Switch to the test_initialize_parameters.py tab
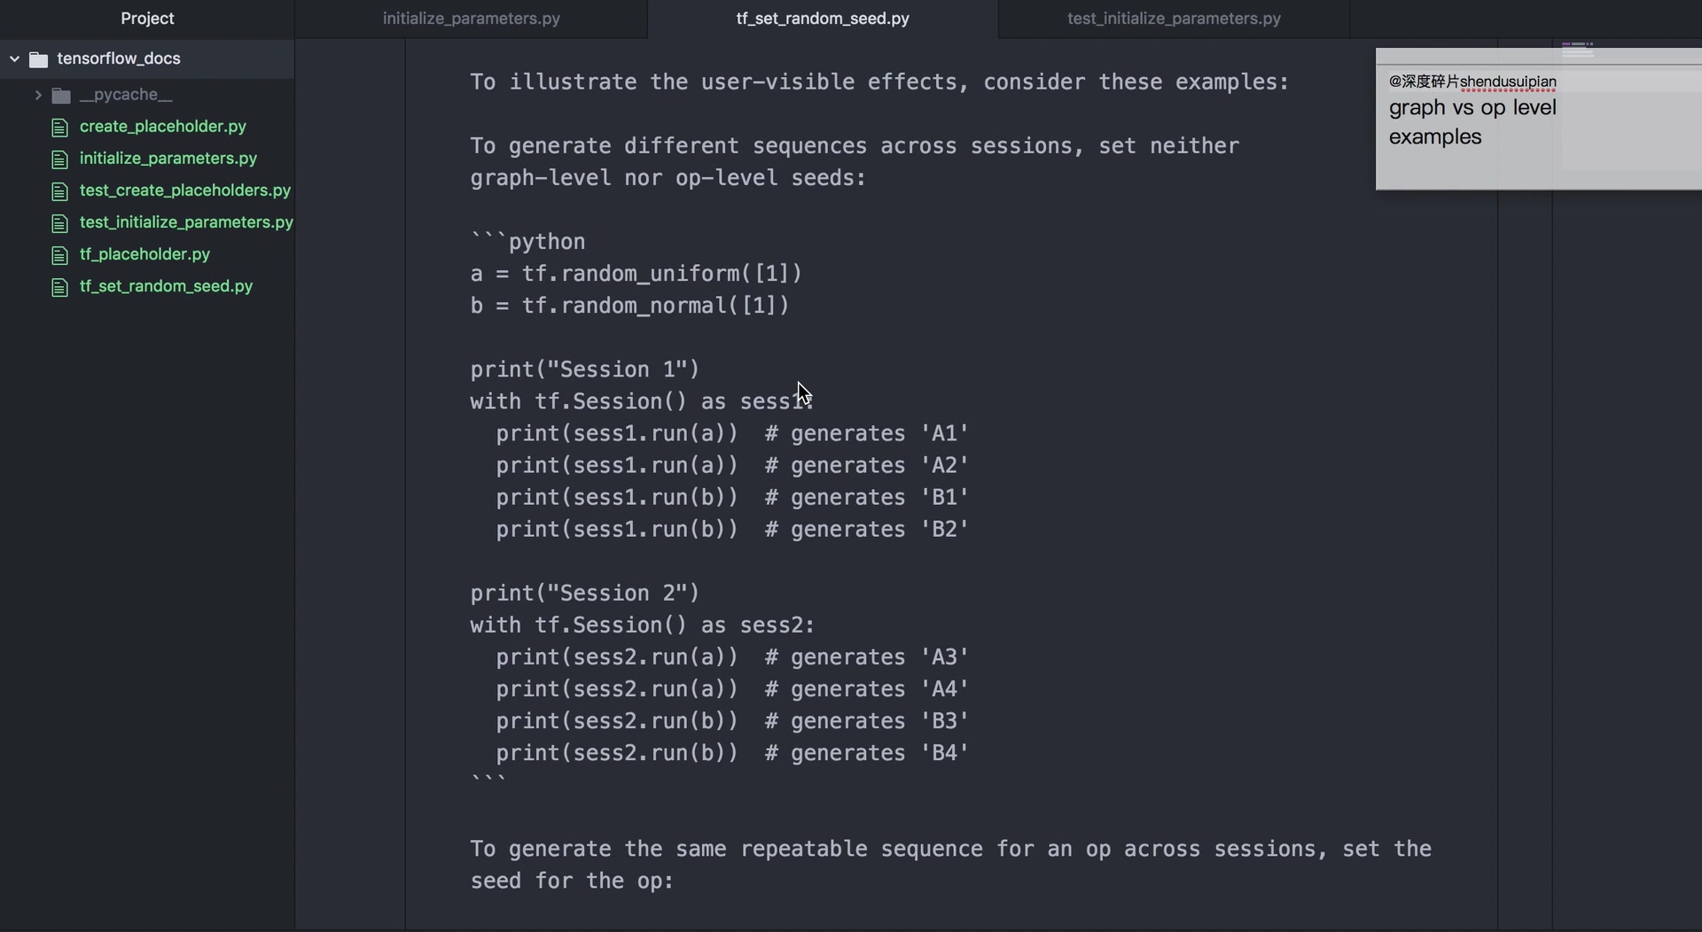 (x=1174, y=19)
